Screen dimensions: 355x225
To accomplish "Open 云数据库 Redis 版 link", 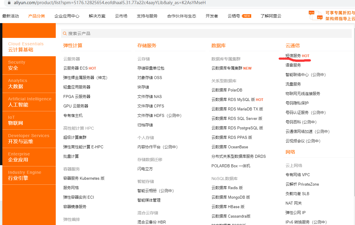I will tap(227, 188).
